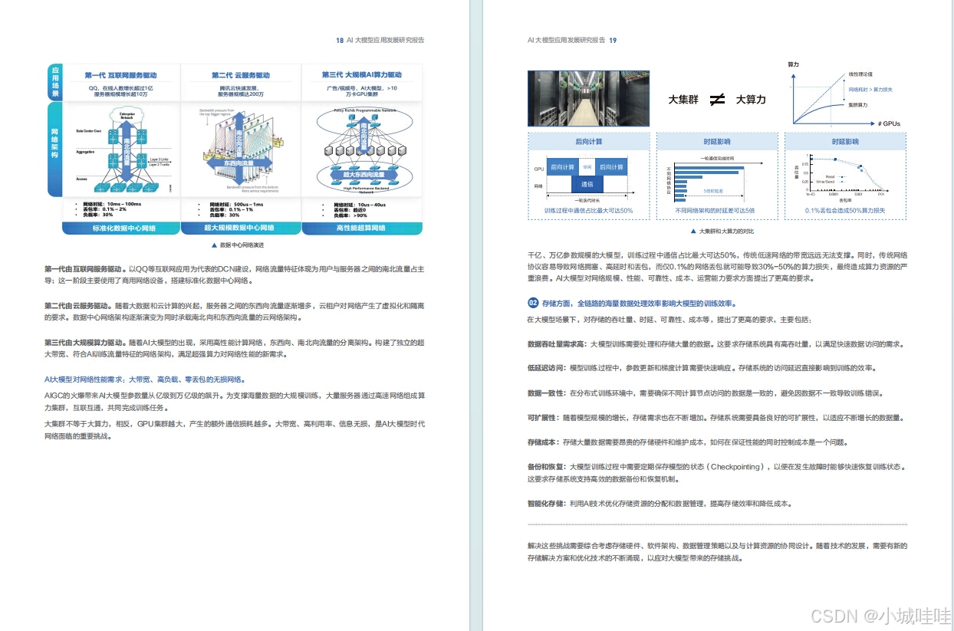Click the # GPUs axis label
The image size is (954, 631).
[x=890, y=123]
